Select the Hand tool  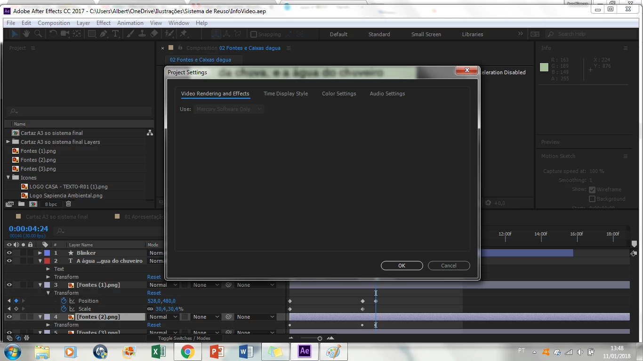point(26,34)
